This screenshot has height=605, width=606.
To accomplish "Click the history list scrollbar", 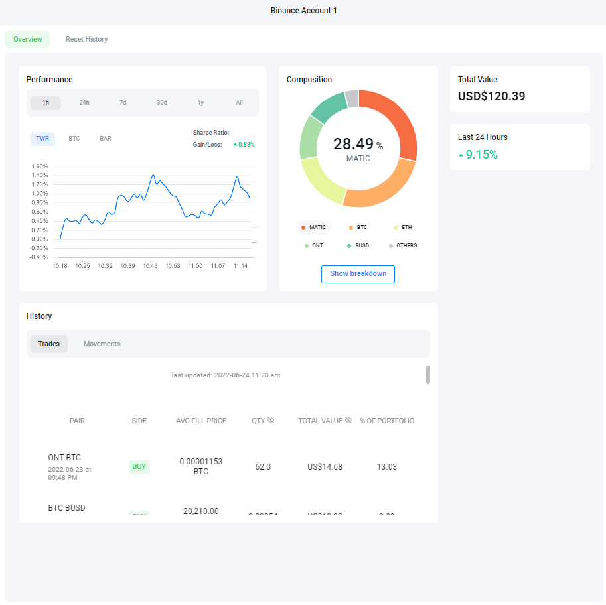I will click(x=428, y=375).
